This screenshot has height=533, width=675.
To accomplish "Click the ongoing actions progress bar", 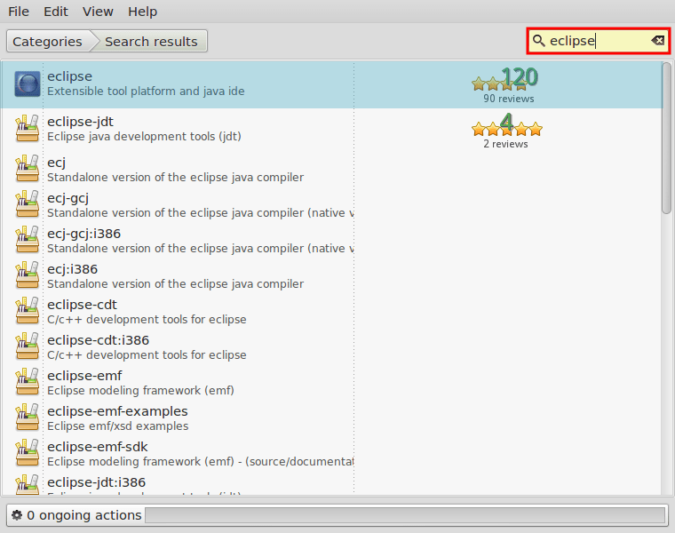I will [x=405, y=515].
